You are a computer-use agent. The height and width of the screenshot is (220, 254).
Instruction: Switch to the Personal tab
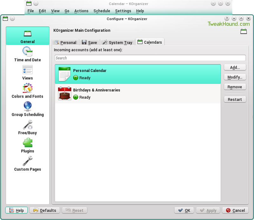(x=65, y=42)
